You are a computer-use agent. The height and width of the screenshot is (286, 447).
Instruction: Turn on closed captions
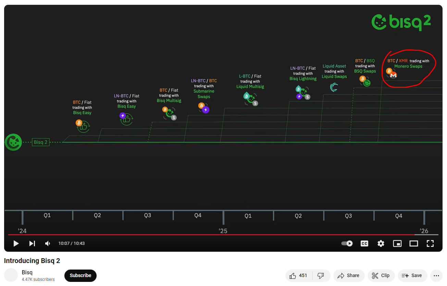(364, 243)
